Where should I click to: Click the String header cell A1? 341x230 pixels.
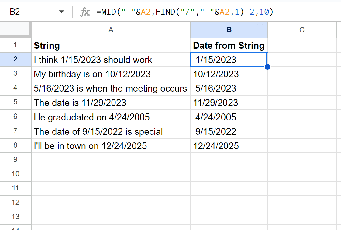[x=111, y=45]
